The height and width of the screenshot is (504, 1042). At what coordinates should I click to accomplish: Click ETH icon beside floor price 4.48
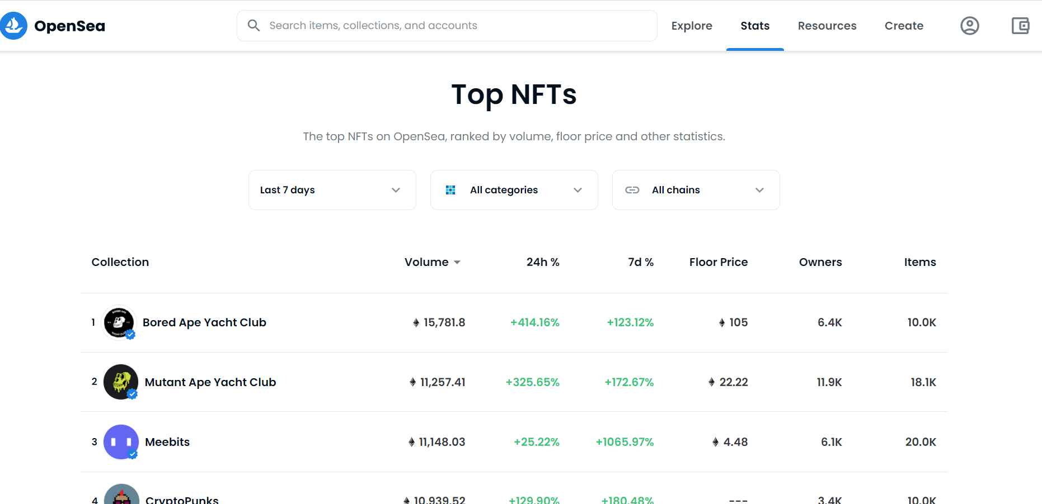click(x=715, y=442)
